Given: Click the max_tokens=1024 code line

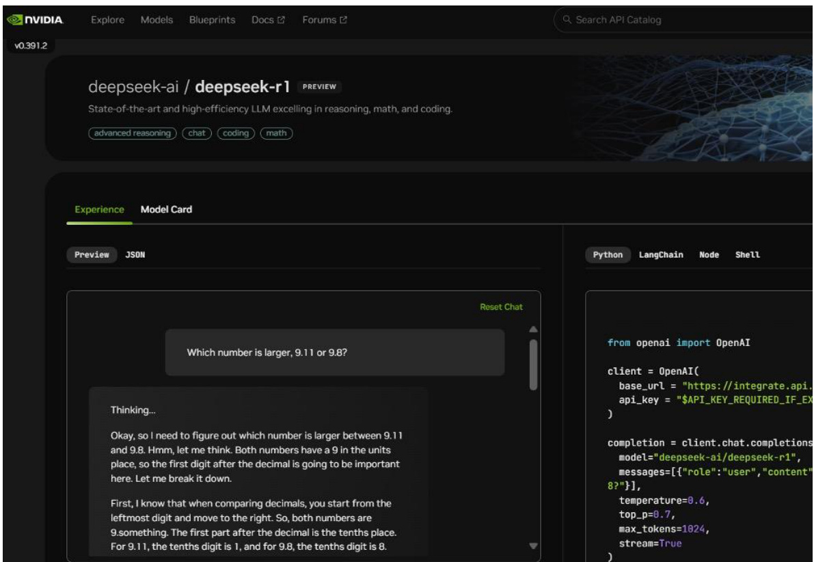Looking at the screenshot, I should click(664, 528).
